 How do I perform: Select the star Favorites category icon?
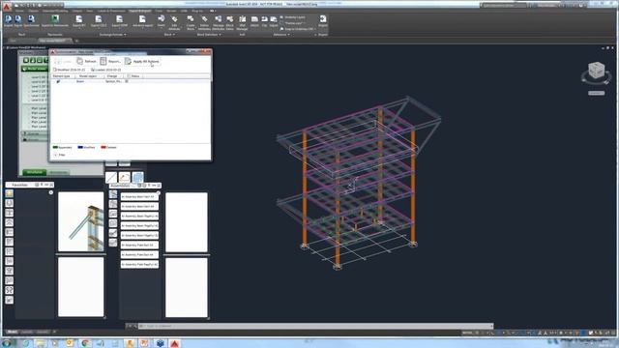coord(9,193)
